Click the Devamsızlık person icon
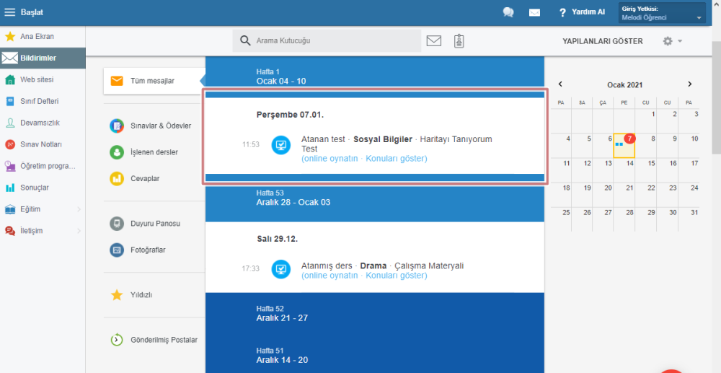Viewport: 721px width, 373px height. 10,123
